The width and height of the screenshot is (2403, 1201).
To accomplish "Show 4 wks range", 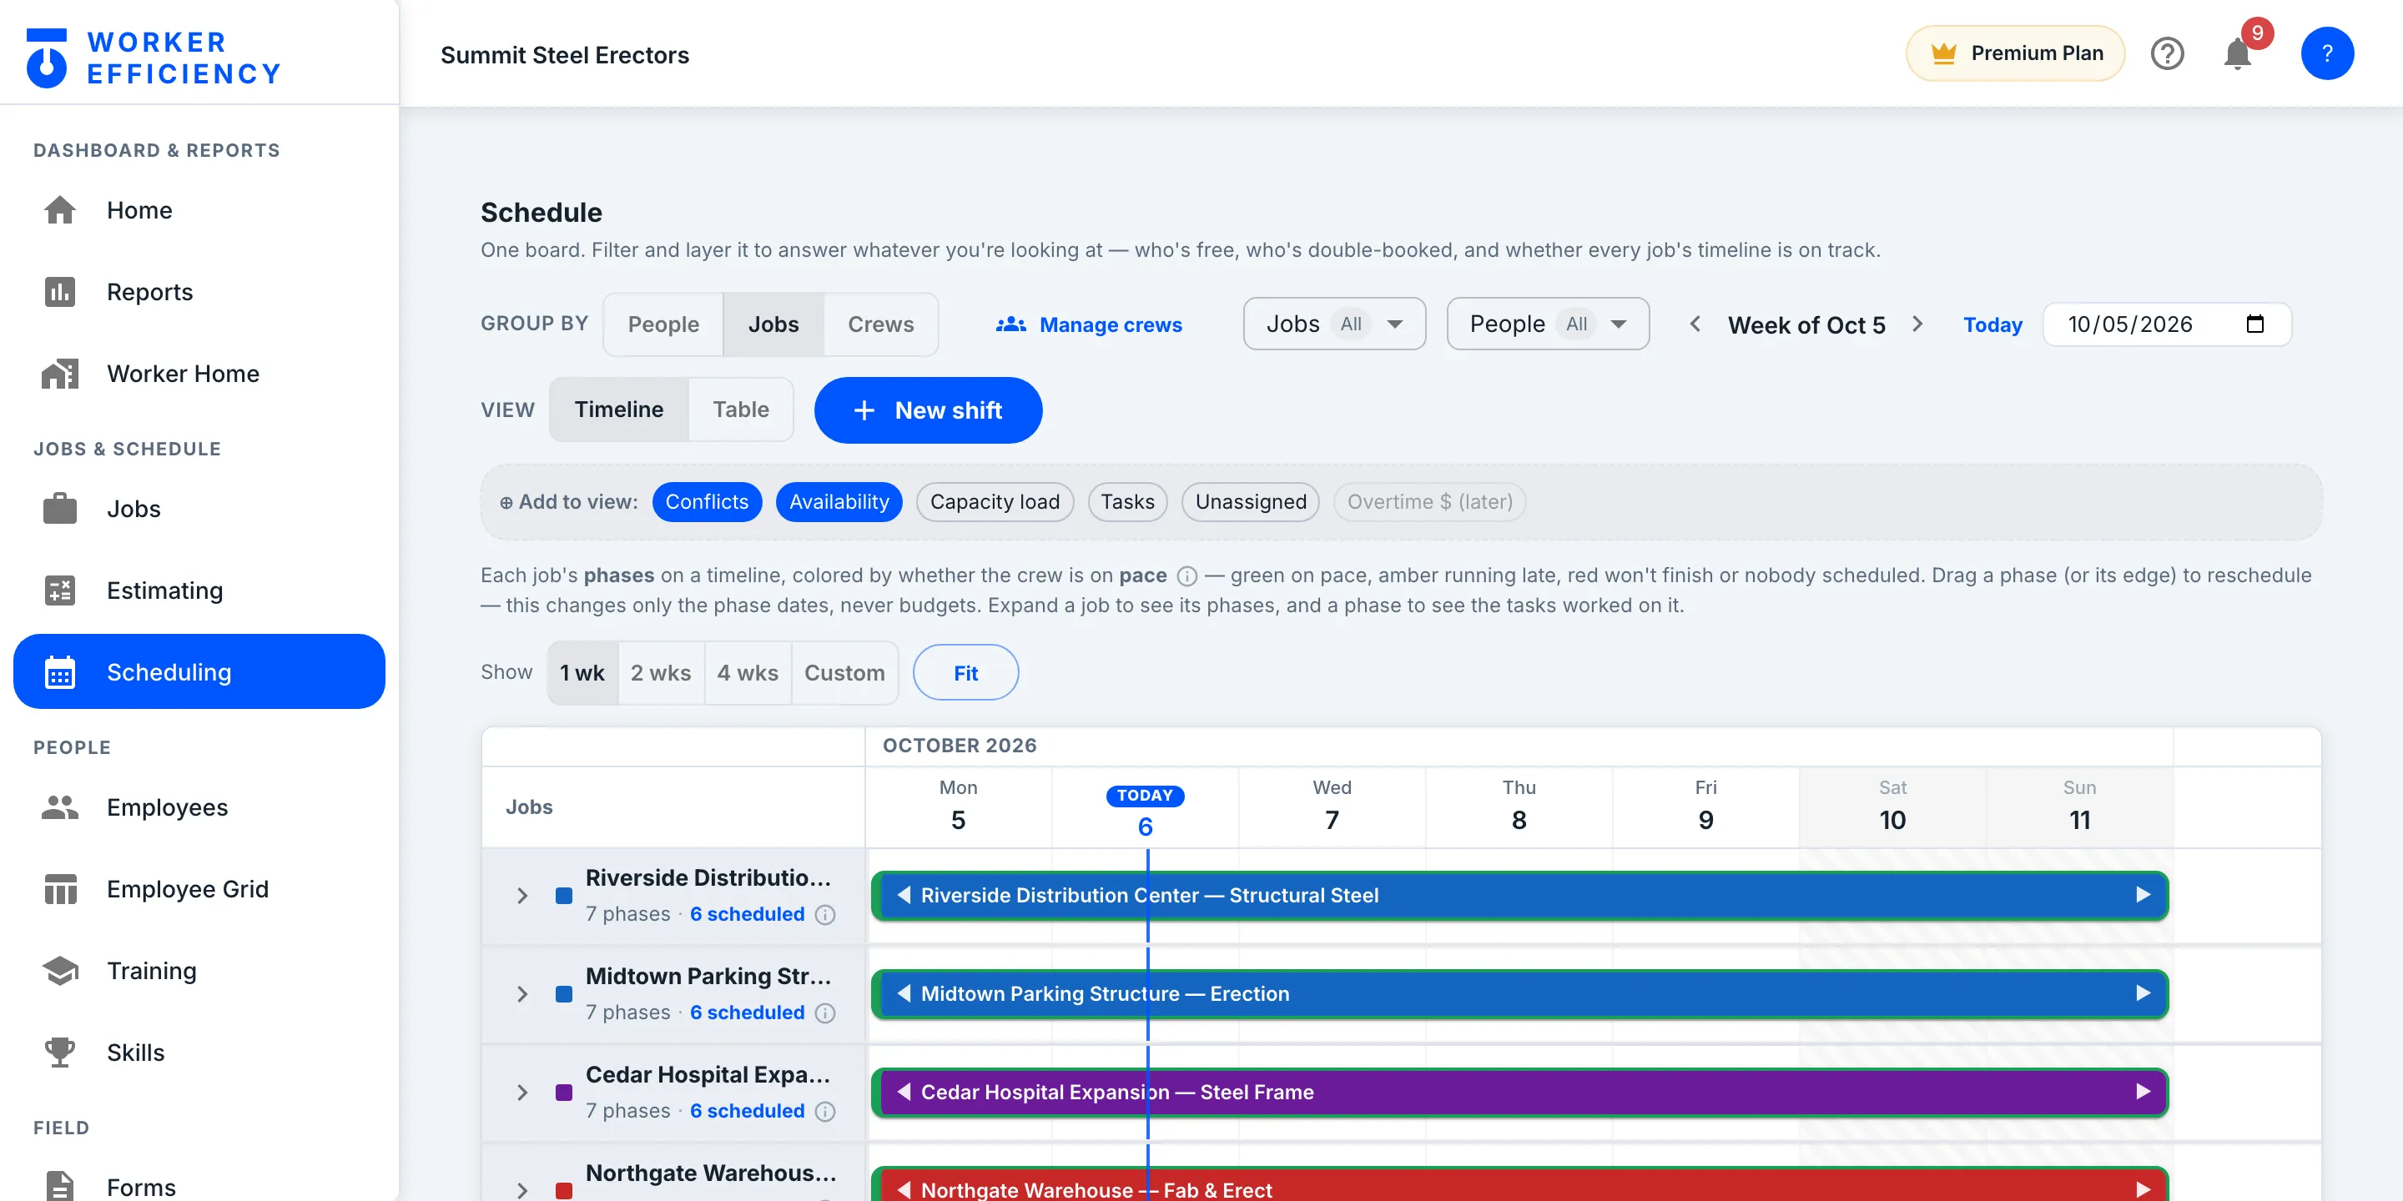I will pos(748,672).
